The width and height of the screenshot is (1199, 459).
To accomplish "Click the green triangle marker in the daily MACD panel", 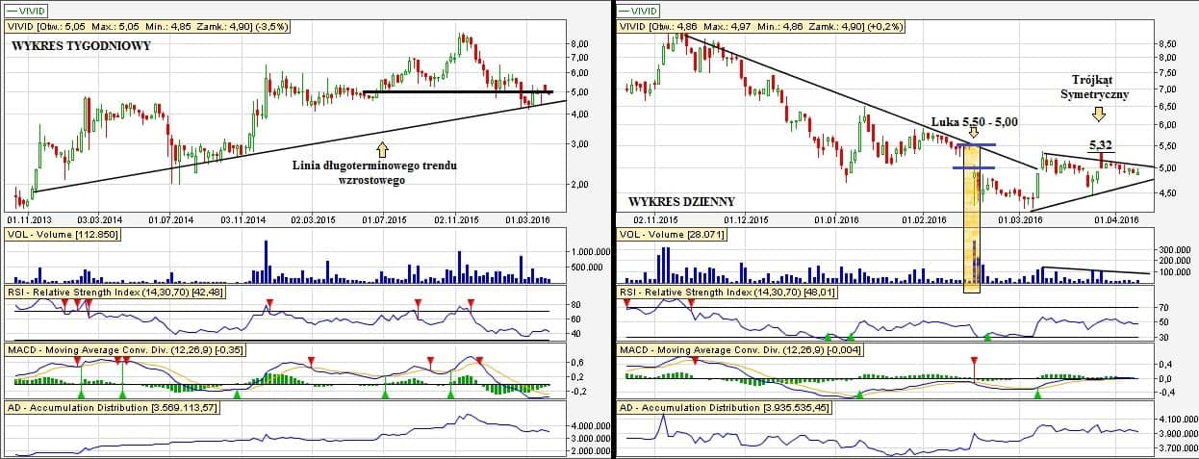I will coord(1036,394).
